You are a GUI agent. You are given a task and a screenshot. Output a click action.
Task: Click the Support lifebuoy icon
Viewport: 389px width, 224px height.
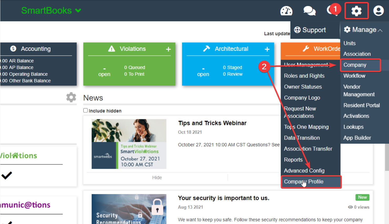pos(297,30)
